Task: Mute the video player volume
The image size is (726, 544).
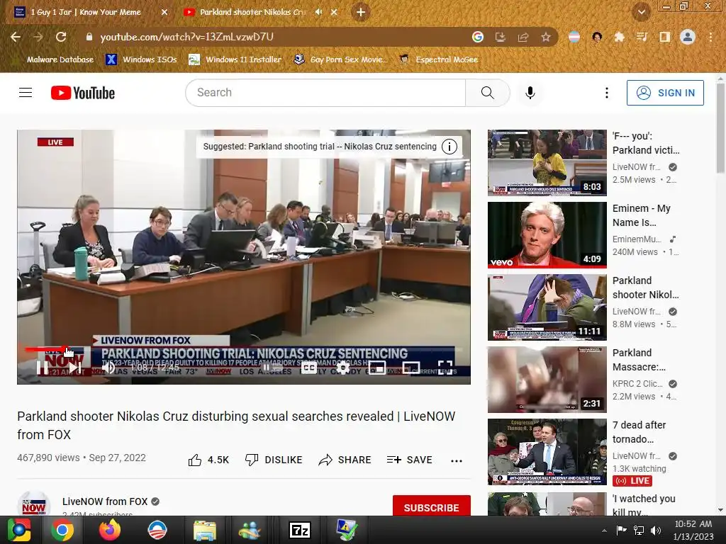Action: click(108, 368)
